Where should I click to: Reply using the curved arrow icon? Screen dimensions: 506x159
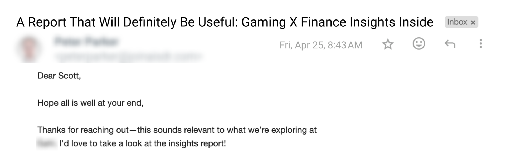(450, 44)
